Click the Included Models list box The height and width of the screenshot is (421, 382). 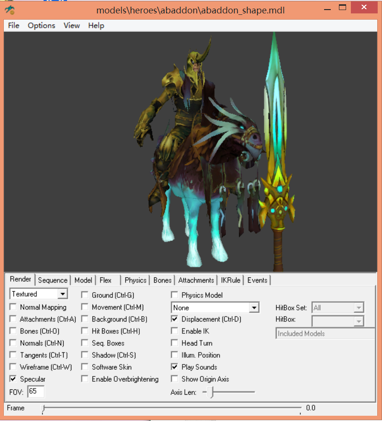click(325, 333)
